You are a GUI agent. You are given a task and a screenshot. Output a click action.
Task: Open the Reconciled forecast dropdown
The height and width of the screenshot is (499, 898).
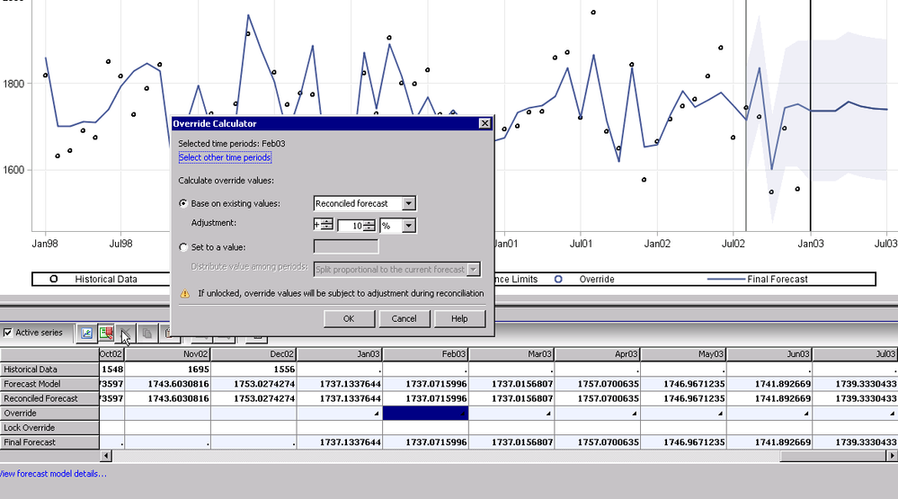[409, 204]
